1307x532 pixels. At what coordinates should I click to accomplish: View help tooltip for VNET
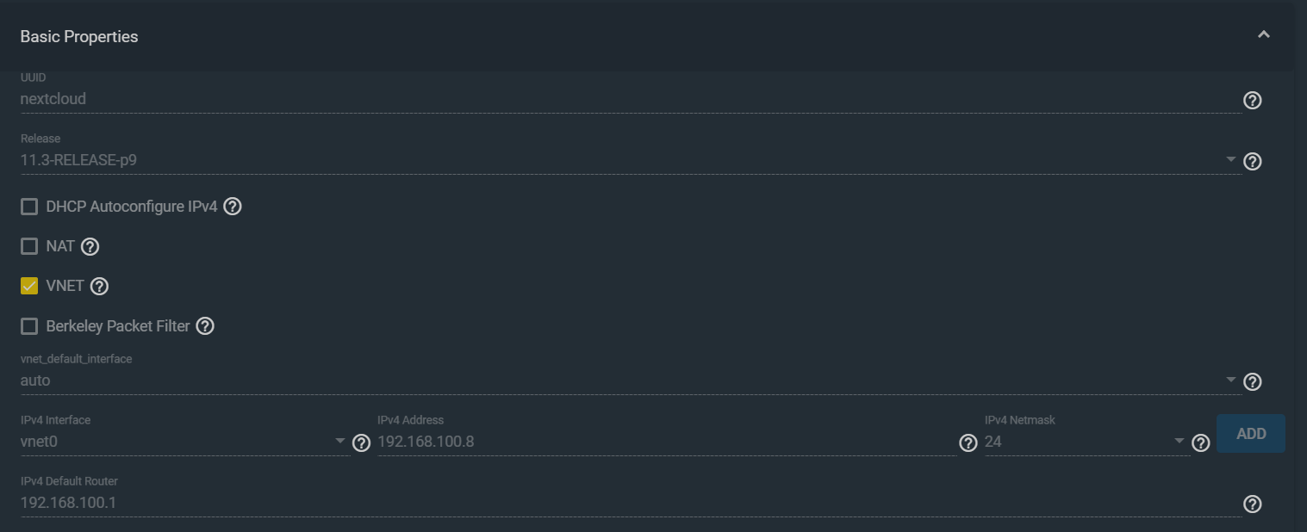tap(99, 286)
